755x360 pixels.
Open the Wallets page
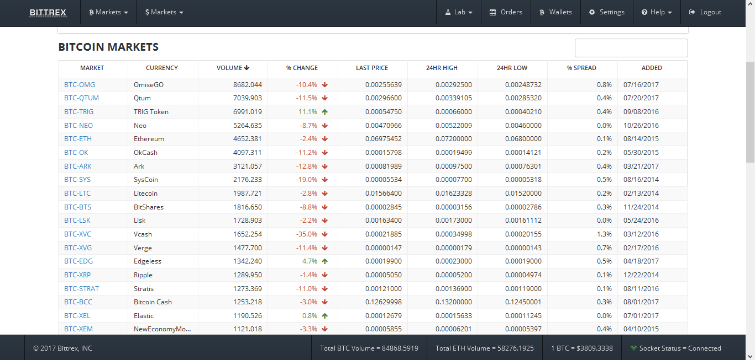coord(555,12)
